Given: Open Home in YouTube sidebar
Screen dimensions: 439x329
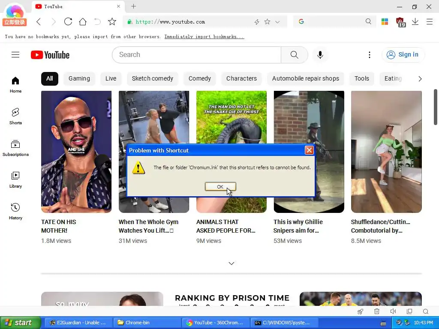Looking at the screenshot, I should click(x=15, y=85).
